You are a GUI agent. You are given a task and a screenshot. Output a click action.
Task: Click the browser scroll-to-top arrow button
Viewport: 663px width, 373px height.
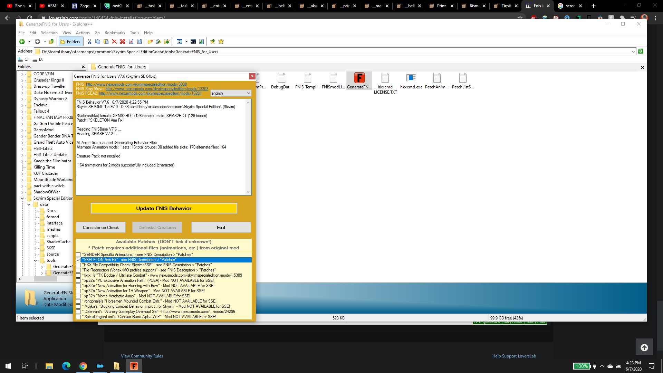[x=644, y=347]
